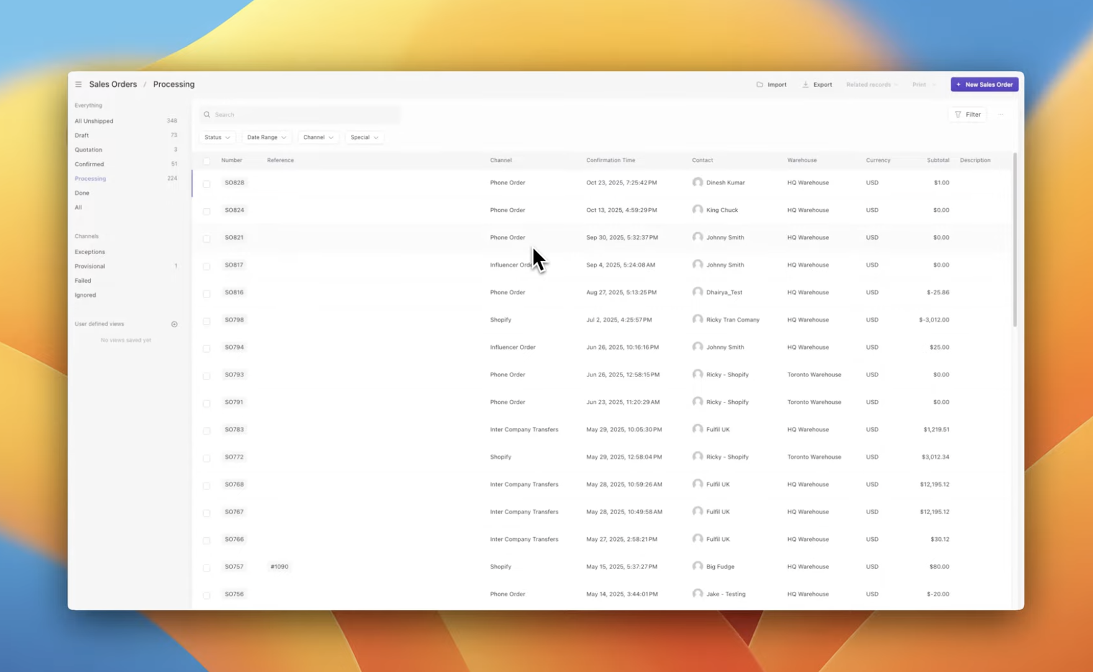Select the checkbox for order SO824
The width and height of the screenshot is (1093, 672).
pyautogui.click(x=207, y=211)
